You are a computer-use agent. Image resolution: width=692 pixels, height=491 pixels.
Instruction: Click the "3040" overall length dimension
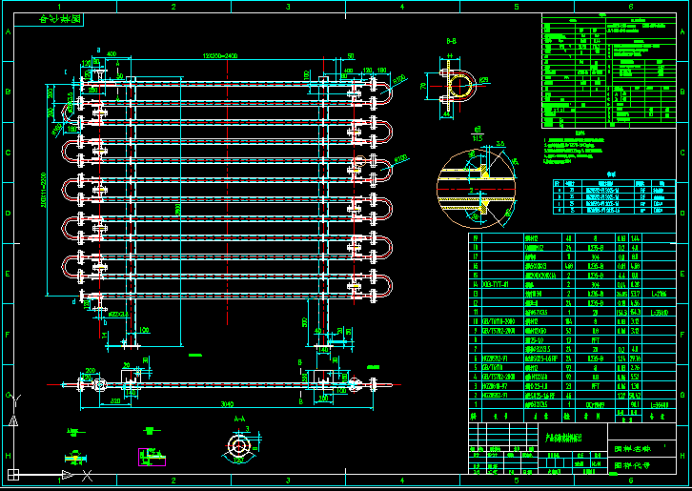click(x=227, y=404)
